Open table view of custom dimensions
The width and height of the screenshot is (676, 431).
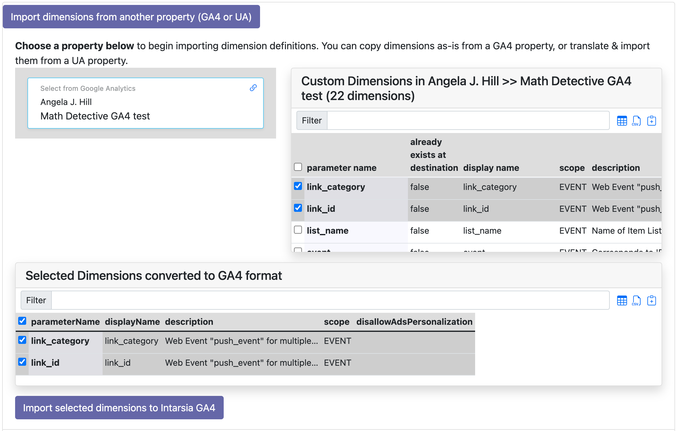pyautogui.click(x=622, y=120)
